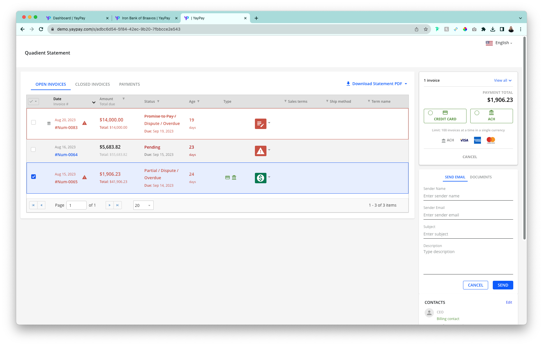Screen dimensions: 543x346
Task: Click the Mastercard payment logo
Action: tap(490, 140)
